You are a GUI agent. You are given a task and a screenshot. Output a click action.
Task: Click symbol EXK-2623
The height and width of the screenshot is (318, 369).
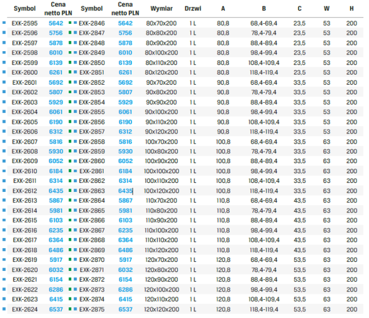pyautogui.click(x=24, y=300)
